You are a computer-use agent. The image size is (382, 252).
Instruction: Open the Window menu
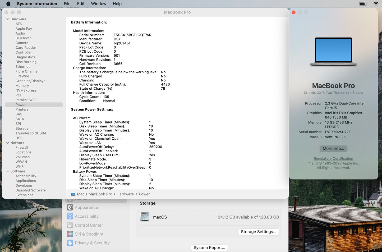coord(99,4)
